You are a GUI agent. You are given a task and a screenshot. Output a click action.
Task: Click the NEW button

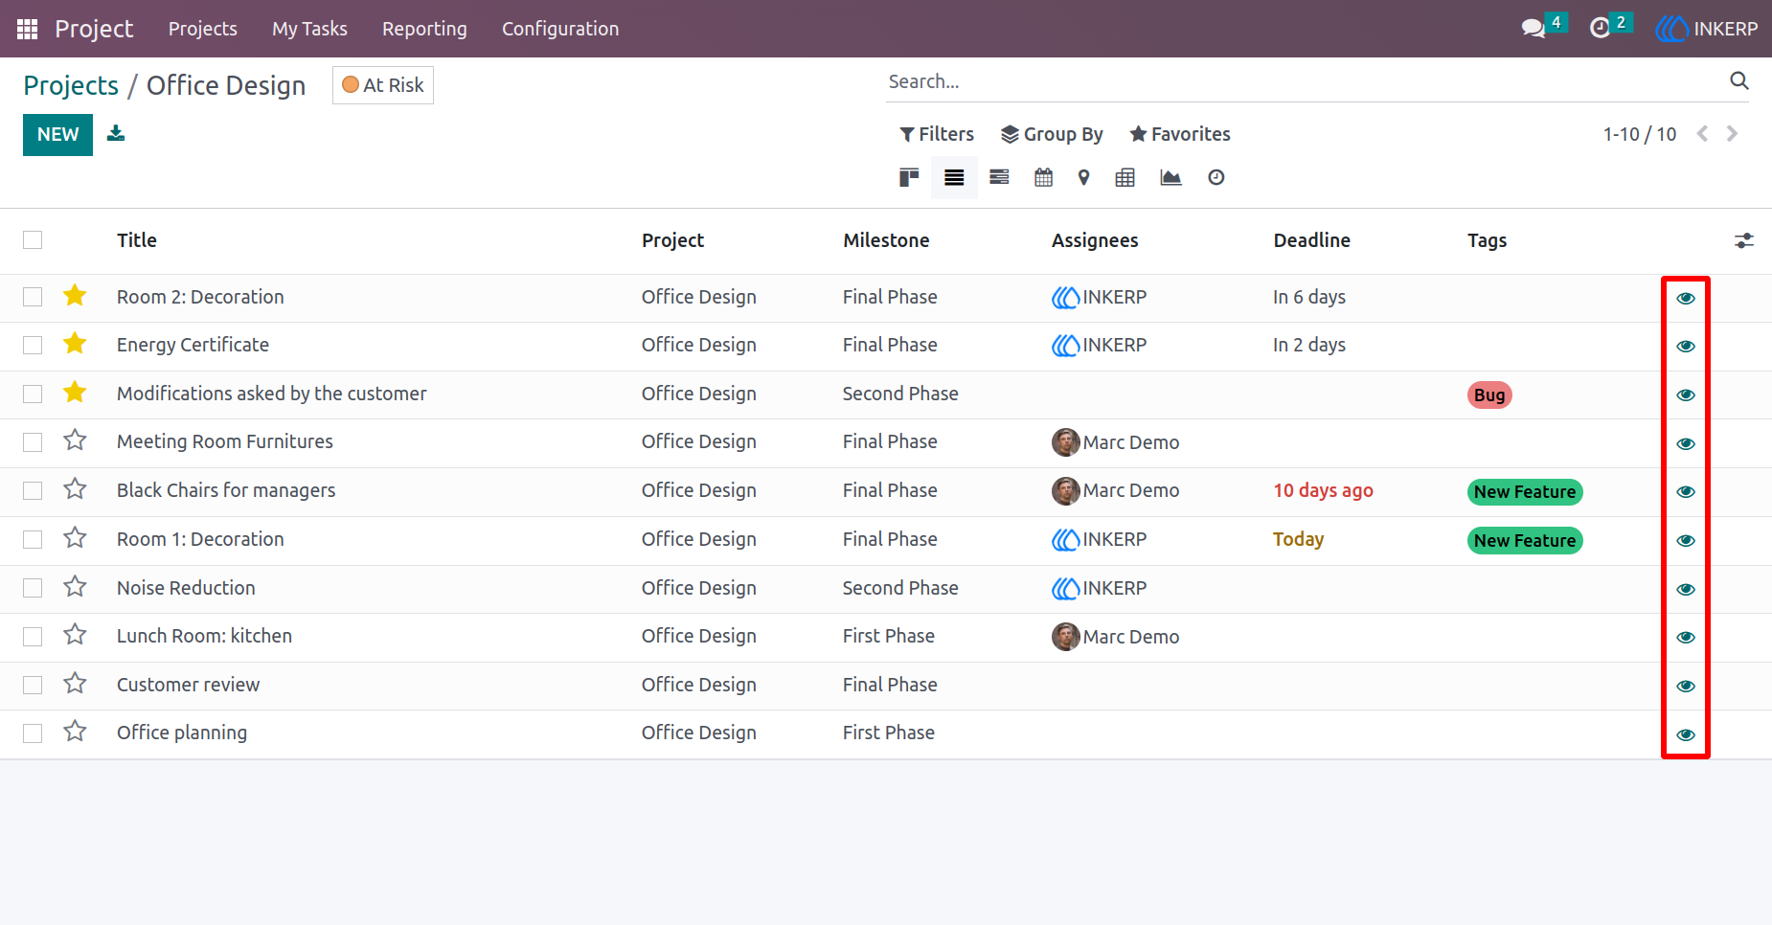point(57,135)
